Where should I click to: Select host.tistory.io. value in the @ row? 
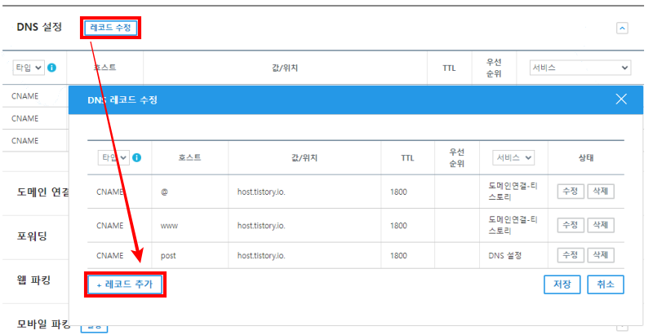click(x=261, y=192)
